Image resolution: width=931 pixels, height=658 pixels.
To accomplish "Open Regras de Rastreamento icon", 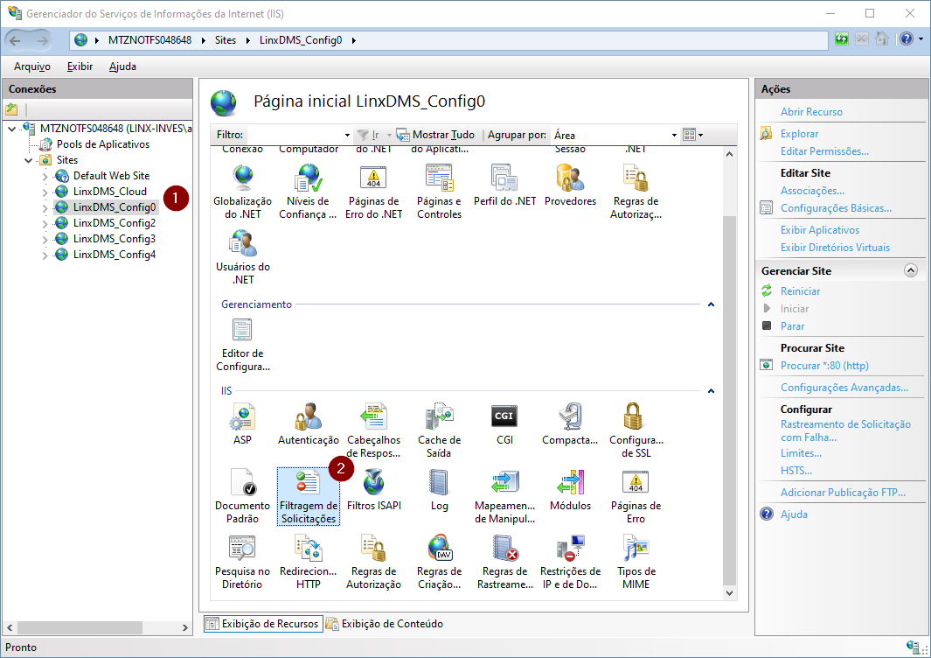I will coord(504,563).
